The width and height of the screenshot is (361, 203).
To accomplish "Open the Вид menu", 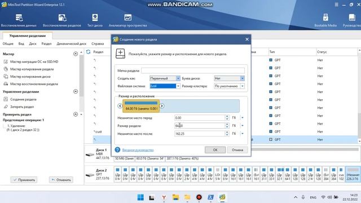I will click(x=21, y=44).
